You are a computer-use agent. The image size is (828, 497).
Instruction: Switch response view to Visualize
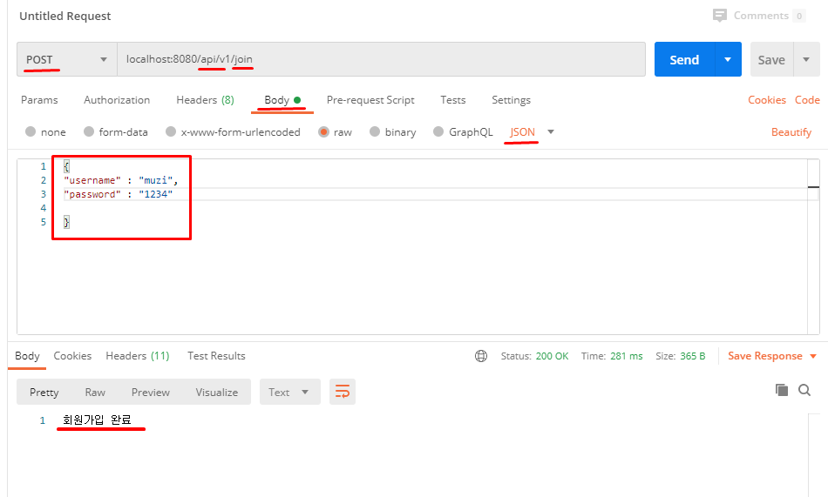click(216, 392)
